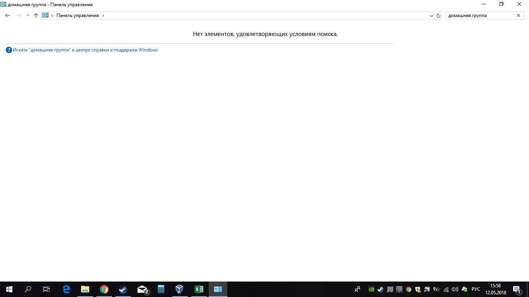This screenshot has height=297, width=529.
Task: Switch the РУС input language indicator
Action: tap(476, 289)
